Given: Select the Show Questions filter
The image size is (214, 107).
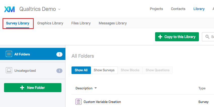Looking at the screenshot, I should pos(158,70).
